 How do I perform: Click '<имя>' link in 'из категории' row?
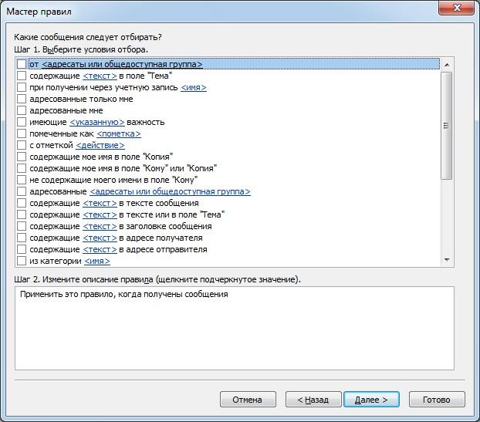coord(97,261)
